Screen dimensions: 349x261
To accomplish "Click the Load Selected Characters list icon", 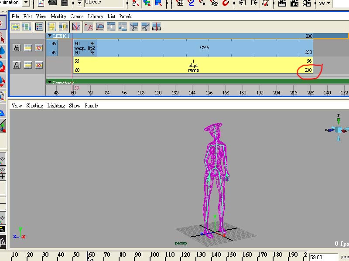I will pos(39,27).
